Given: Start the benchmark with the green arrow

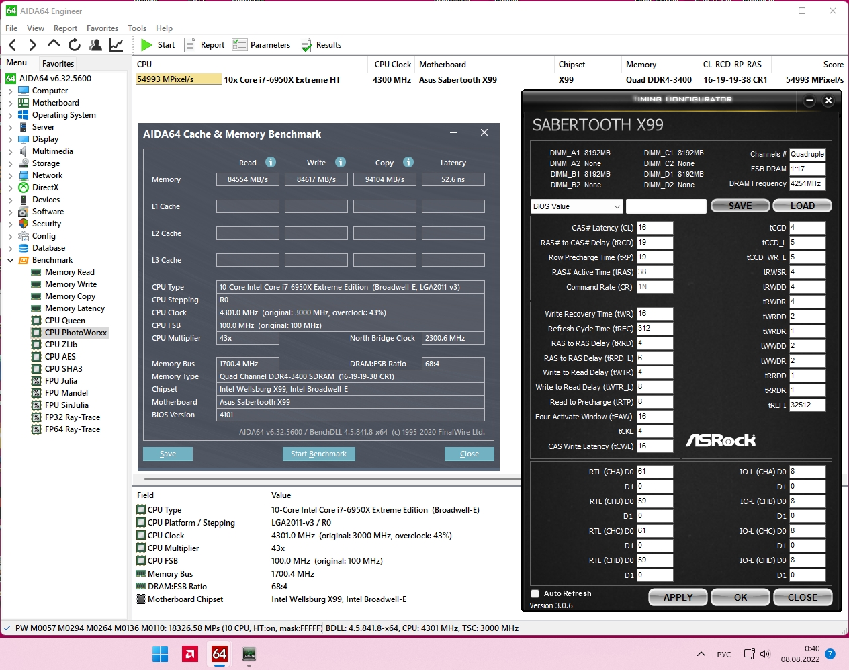Looking at the screenshot, I should pos(158,45).
